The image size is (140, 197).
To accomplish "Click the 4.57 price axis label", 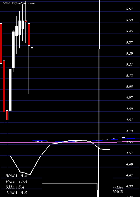I will click(129, 153).
